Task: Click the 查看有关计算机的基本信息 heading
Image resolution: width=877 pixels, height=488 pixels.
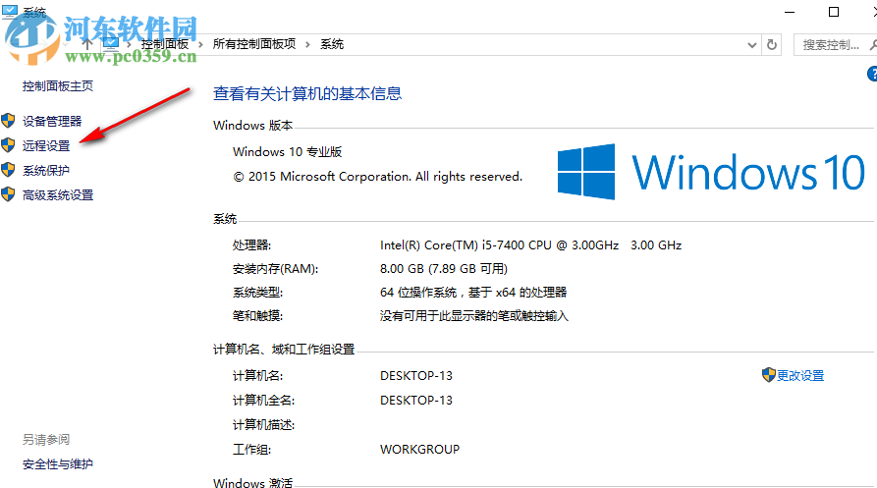Action: [307, 93]
